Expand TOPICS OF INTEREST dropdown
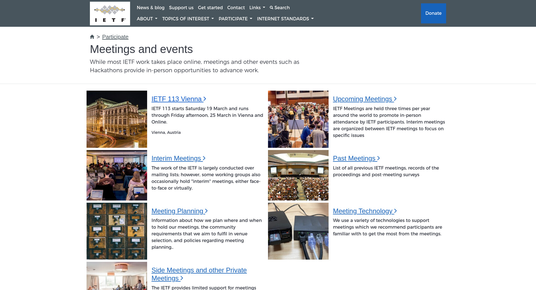 coord(188,19)
